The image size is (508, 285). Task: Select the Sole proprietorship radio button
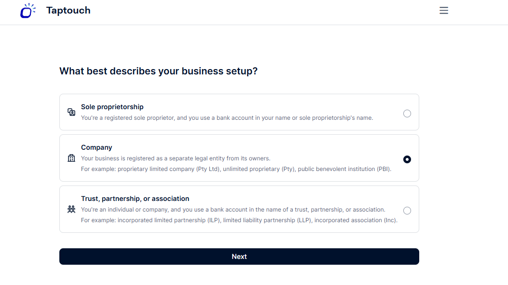407,114
